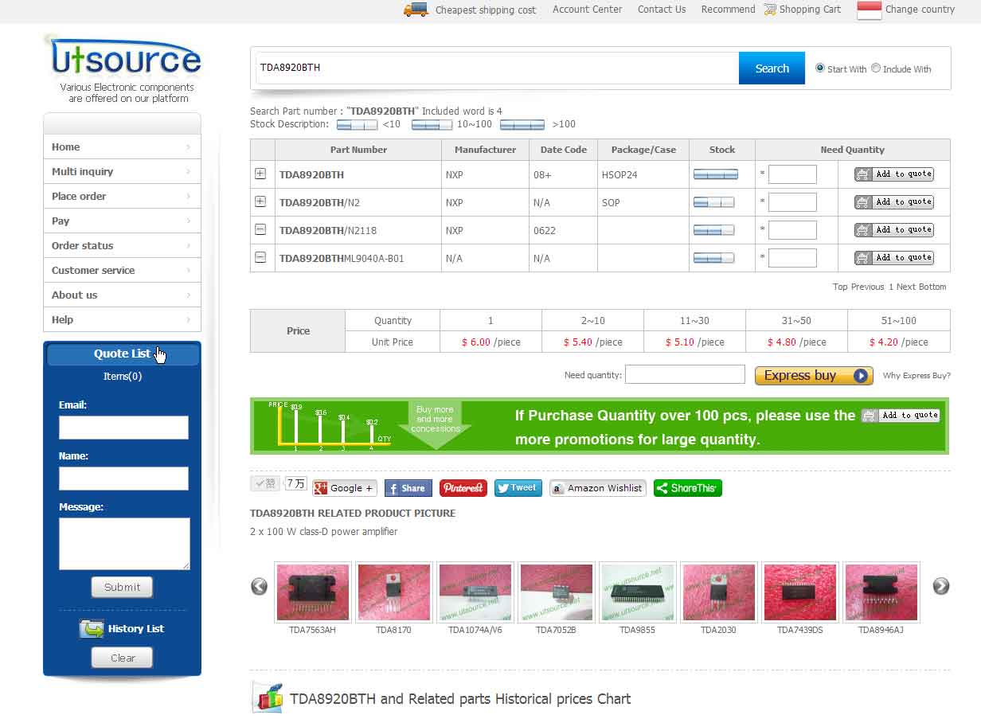The height and width of the screenshot is (719, 981).
Task: Open the About us menu item
Action: 122,295
